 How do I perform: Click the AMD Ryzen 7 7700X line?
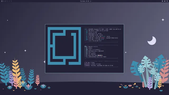pos(98,31)
